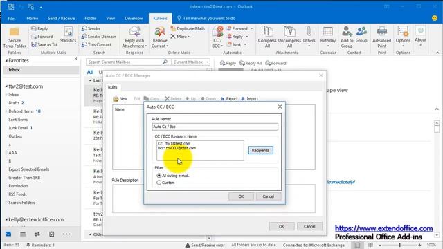This screenshot has height=249, width=443.
Task: Click Tell me what you want to do
Action: point(206,19)
